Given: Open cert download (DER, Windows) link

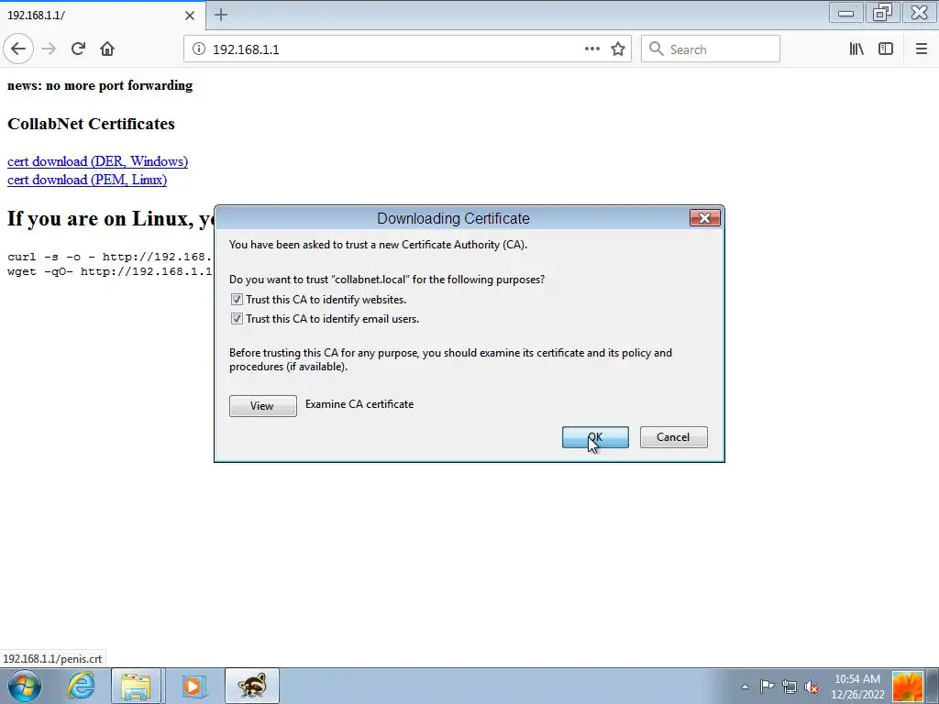Looking at the screenshot, I should click(x=97, y=161).
